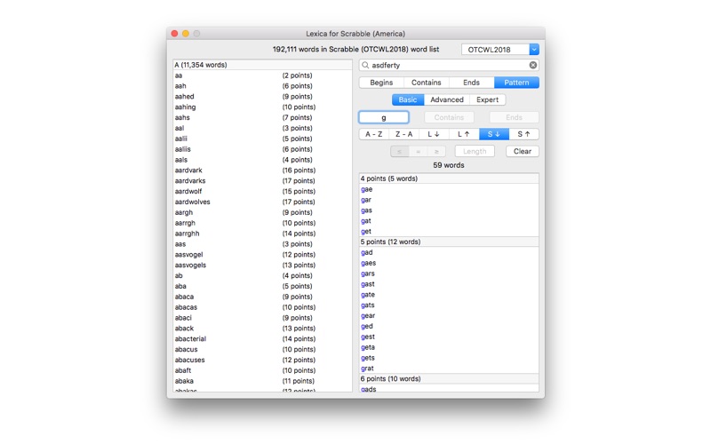Sort results Z - A
Viewport: 711px width, 444px height.
403,134
